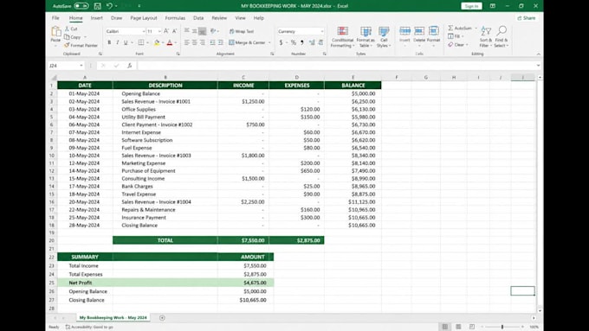Viewport: 589px width, 331px height.
Task: Click Increase Decimal icon
Action: 312,42
